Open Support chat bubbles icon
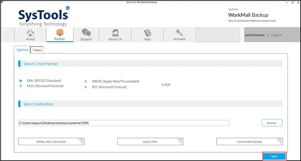301x161 pixels. [86, 35]
